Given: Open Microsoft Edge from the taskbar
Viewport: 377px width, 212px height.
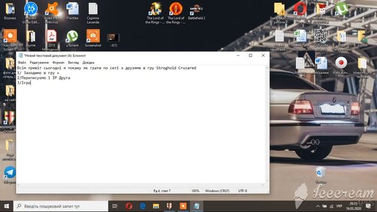Looking at the screenshot, I should [x=143, y=206].
